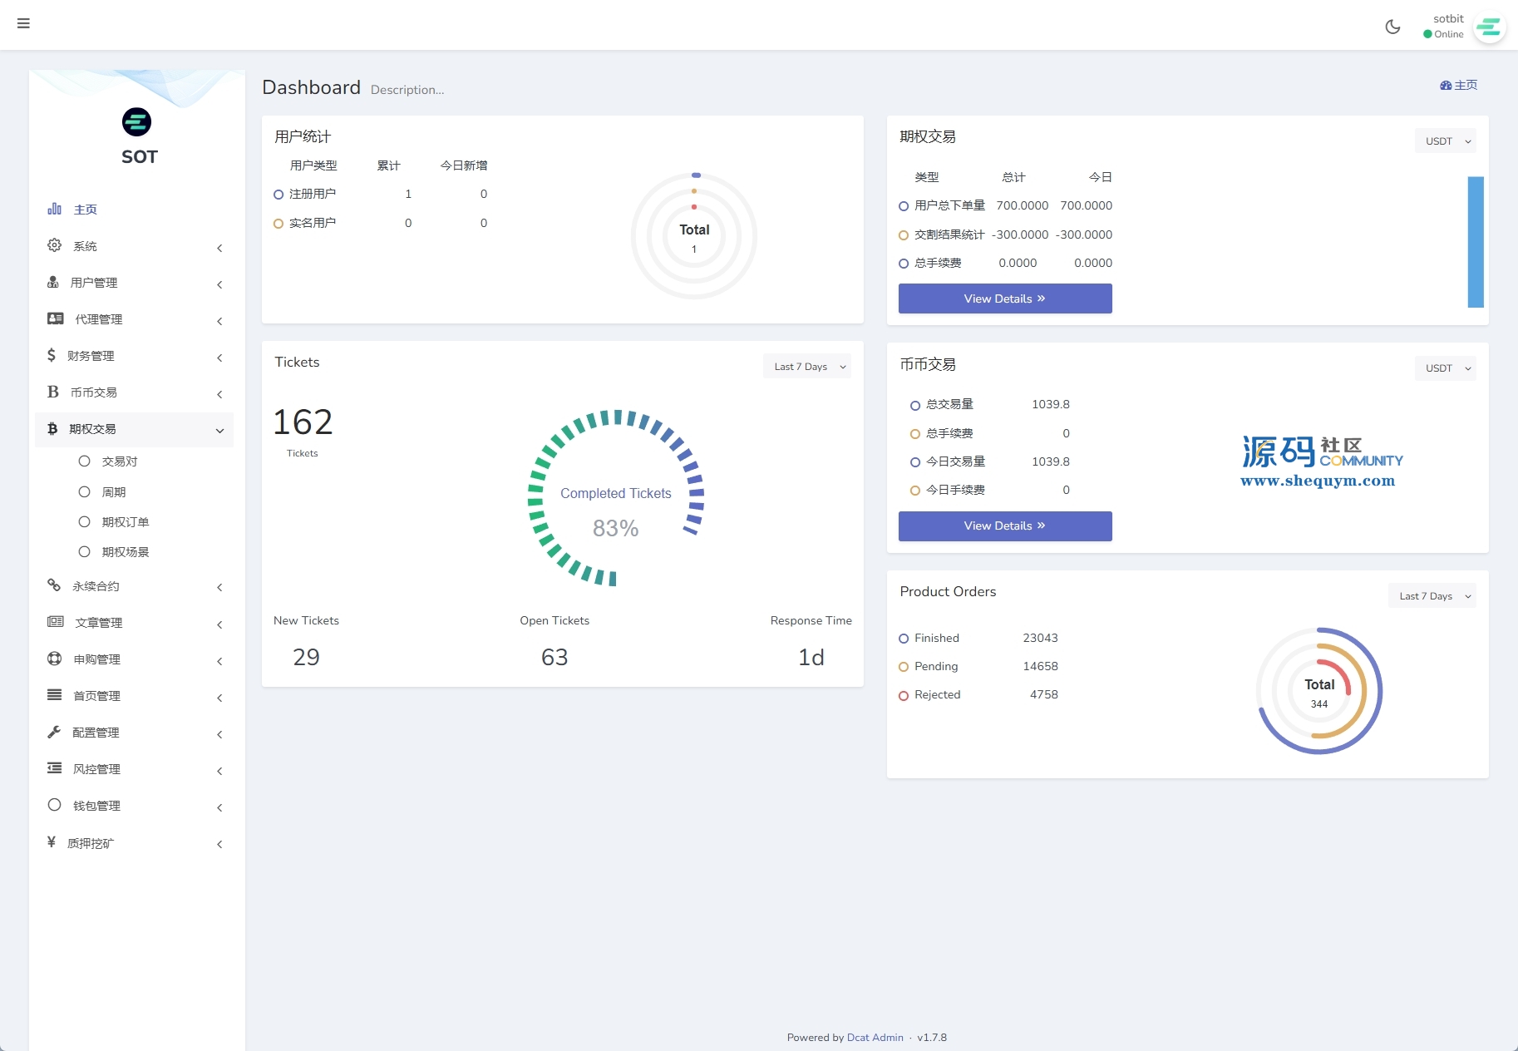Click the hamburger menu icon
This screenshot has width=1518, height=1051.
pos(23,23)
